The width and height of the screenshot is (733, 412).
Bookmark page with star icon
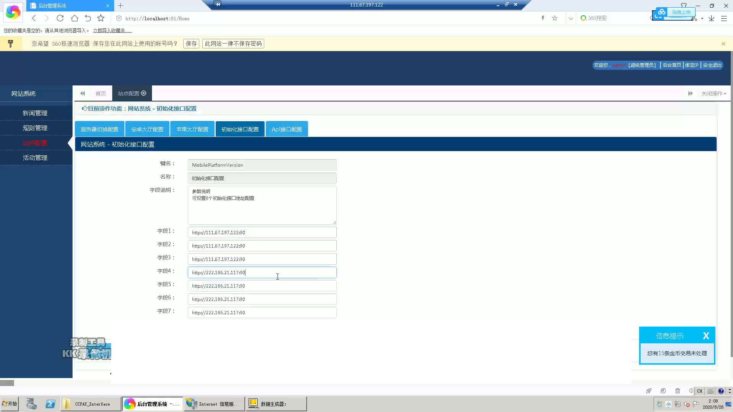point(101,18)
